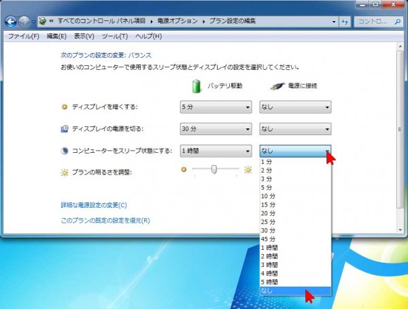Viewport: 408px width, 309px height.
Task: Click the Forward navigation arrow button
Action: click(x=26, y=22)
